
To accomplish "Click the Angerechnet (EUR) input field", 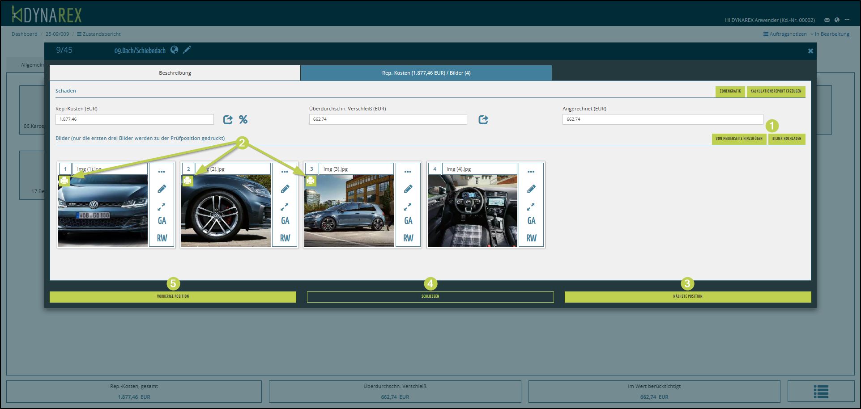I will point(662,119).
